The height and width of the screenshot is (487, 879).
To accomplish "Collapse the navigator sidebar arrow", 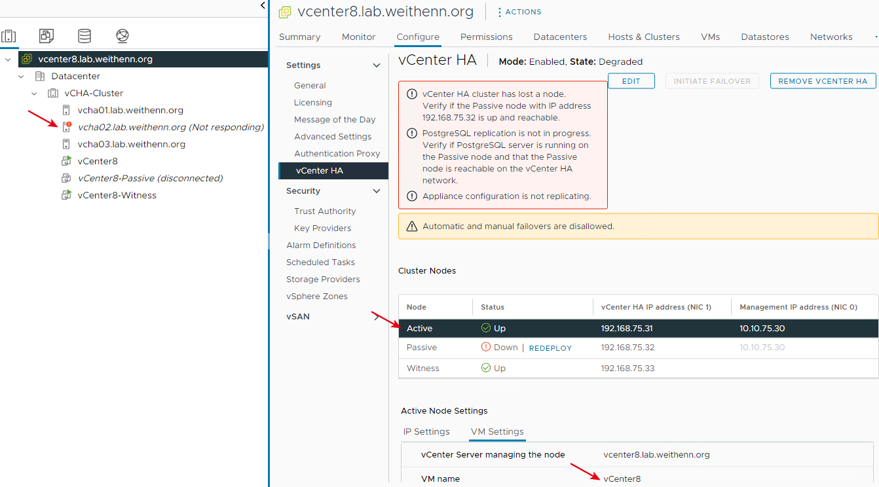I will point(263,5).
